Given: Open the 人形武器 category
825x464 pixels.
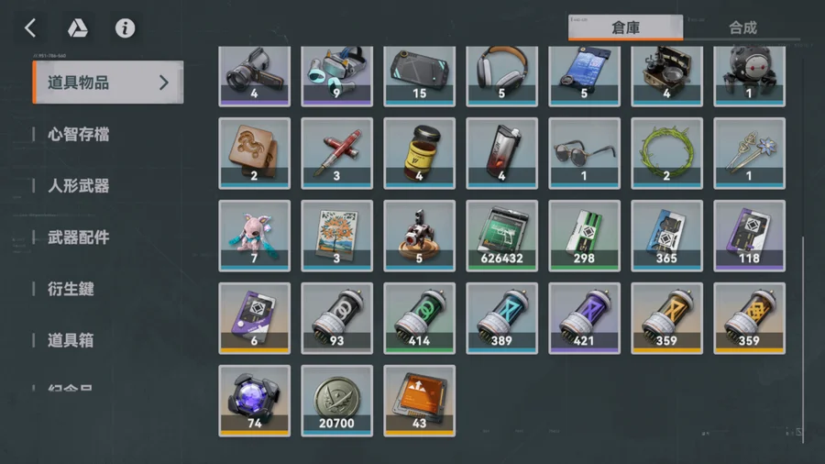Looking at the screenshot, I should pyautogui.click(x=79, y=186).
